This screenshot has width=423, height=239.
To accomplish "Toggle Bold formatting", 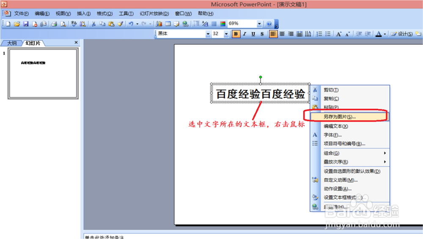I will (x=236, y=34).
